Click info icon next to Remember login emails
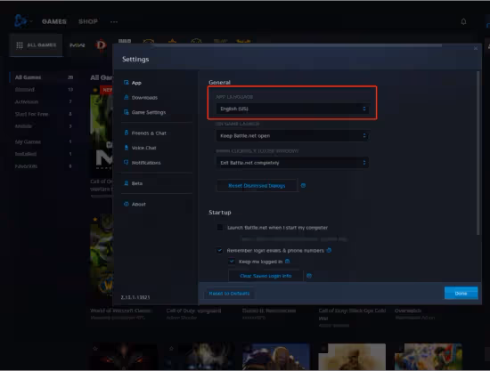 [x=329, y=250]
